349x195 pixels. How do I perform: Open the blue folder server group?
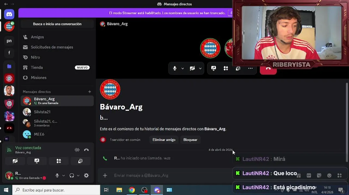point(9,66)
